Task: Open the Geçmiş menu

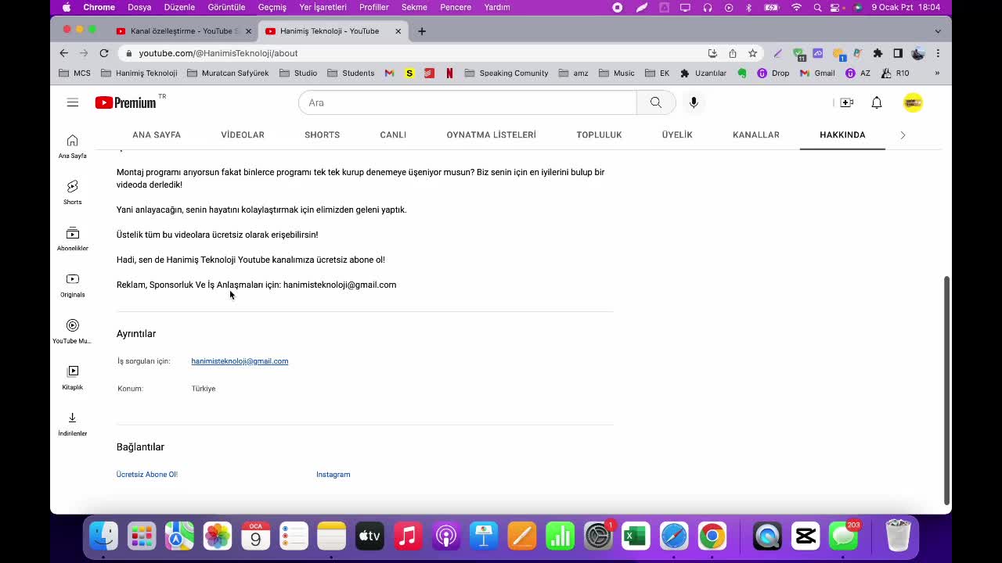Action: click(x=272, y=7)
